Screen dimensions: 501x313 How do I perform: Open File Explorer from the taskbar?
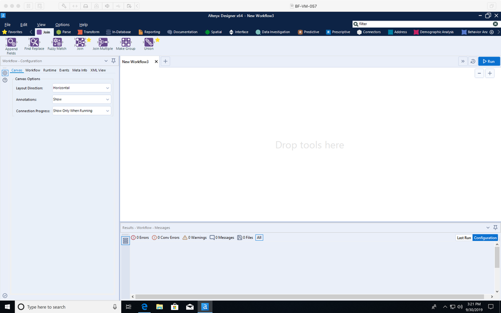[159, 306]
